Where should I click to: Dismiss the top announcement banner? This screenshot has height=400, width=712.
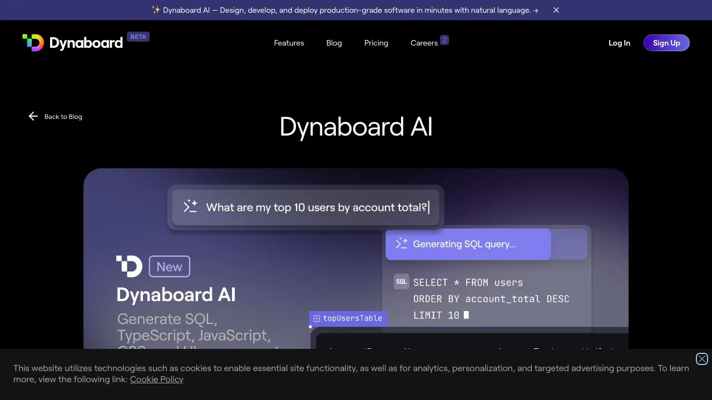pos(556,10)
